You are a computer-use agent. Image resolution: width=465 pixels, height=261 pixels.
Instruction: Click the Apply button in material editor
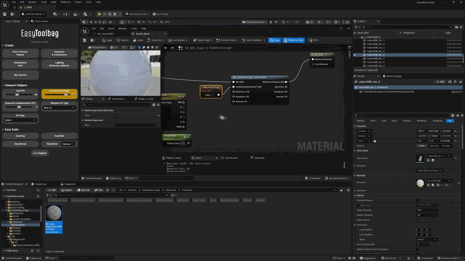107,40
